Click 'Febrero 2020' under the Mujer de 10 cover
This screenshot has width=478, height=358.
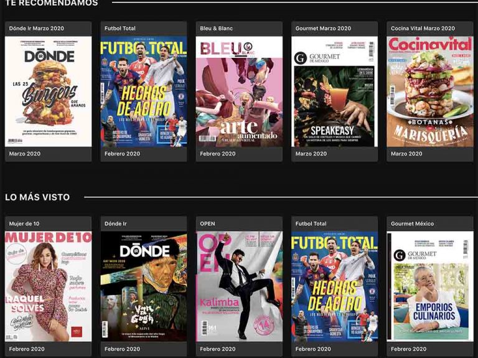pyautogui.click(x=27, y=349)
